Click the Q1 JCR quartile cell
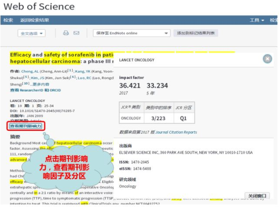 tap(183, 118)
